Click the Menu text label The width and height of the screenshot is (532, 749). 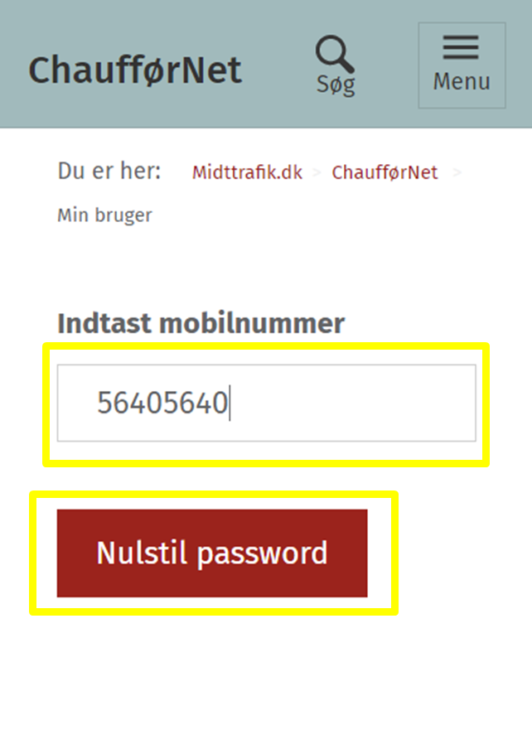(x=462, y=81)
